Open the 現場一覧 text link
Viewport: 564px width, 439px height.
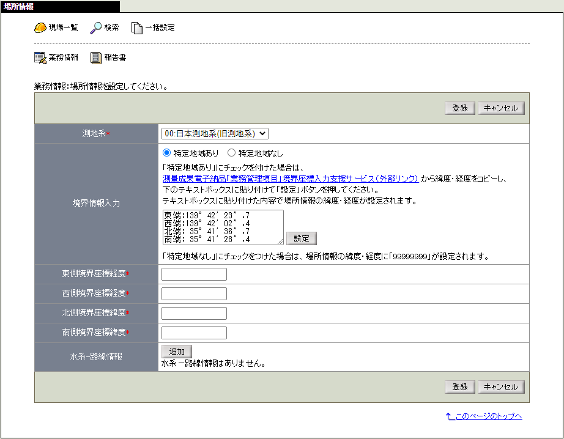[x=63, y=28]
